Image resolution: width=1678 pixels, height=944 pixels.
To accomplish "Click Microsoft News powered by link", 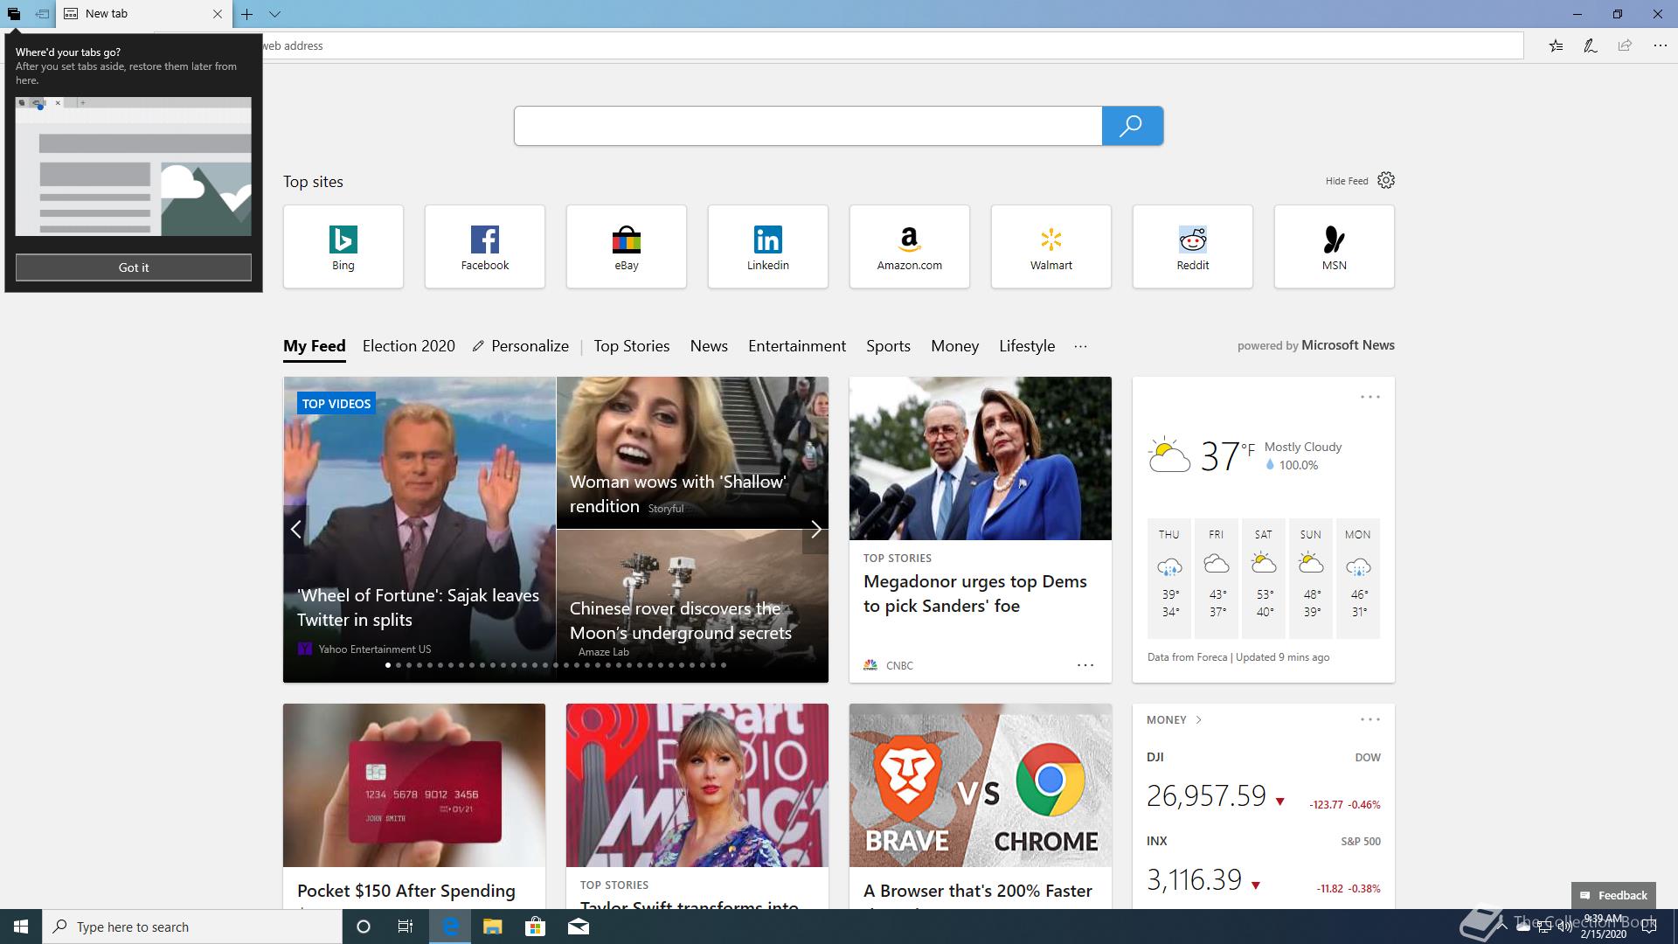I will tap(1316, 345).
